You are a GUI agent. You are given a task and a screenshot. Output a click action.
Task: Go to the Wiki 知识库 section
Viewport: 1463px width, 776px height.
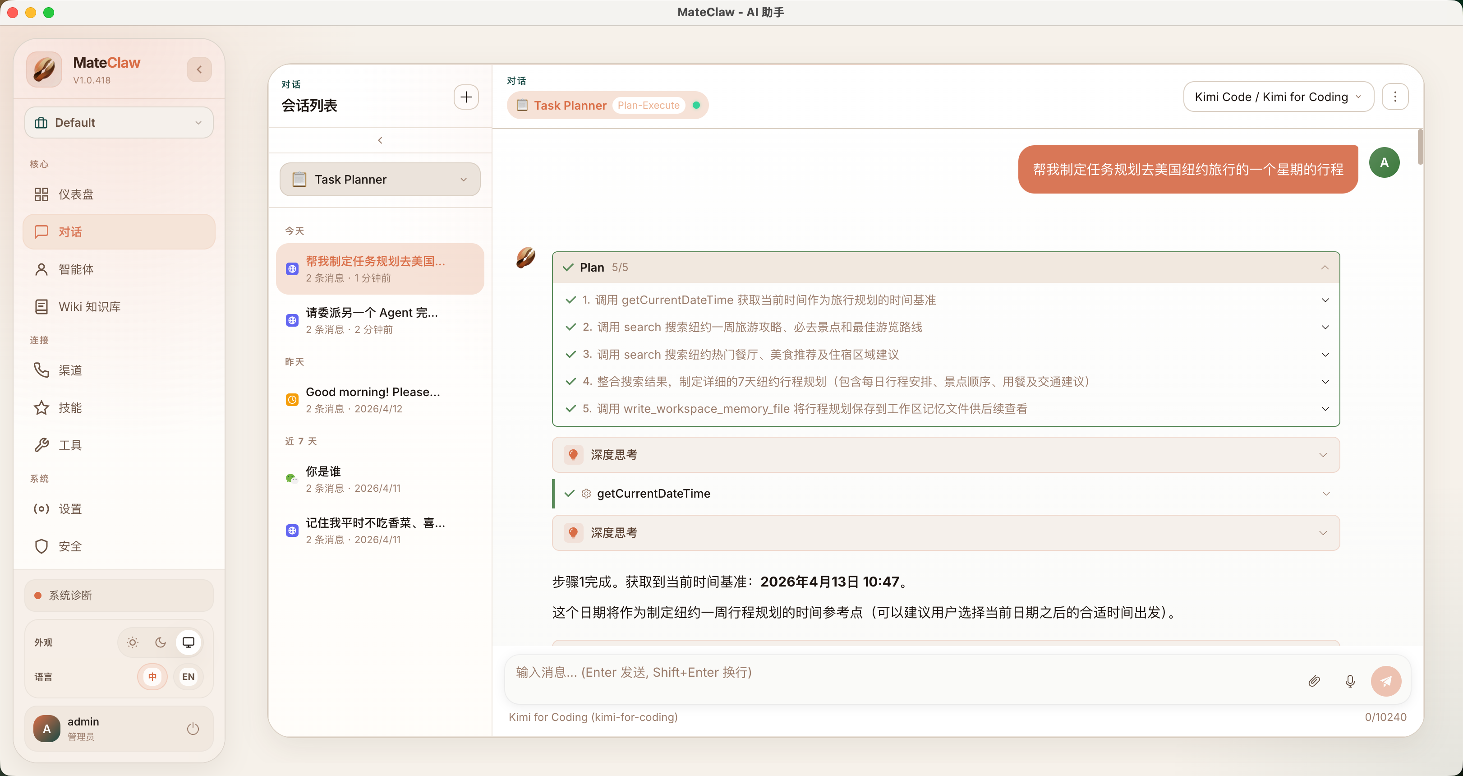tap(89, 307)
